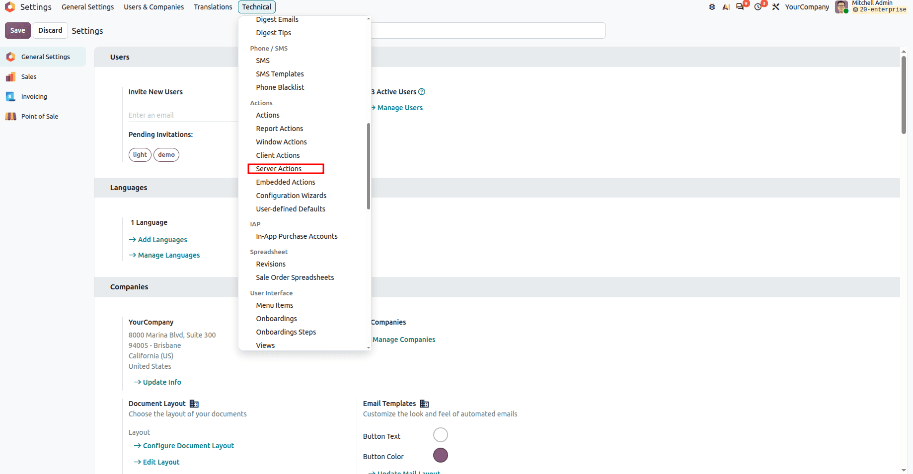913x474 pixels.
Task: Open Views menu entry
Action: point(265,345)
